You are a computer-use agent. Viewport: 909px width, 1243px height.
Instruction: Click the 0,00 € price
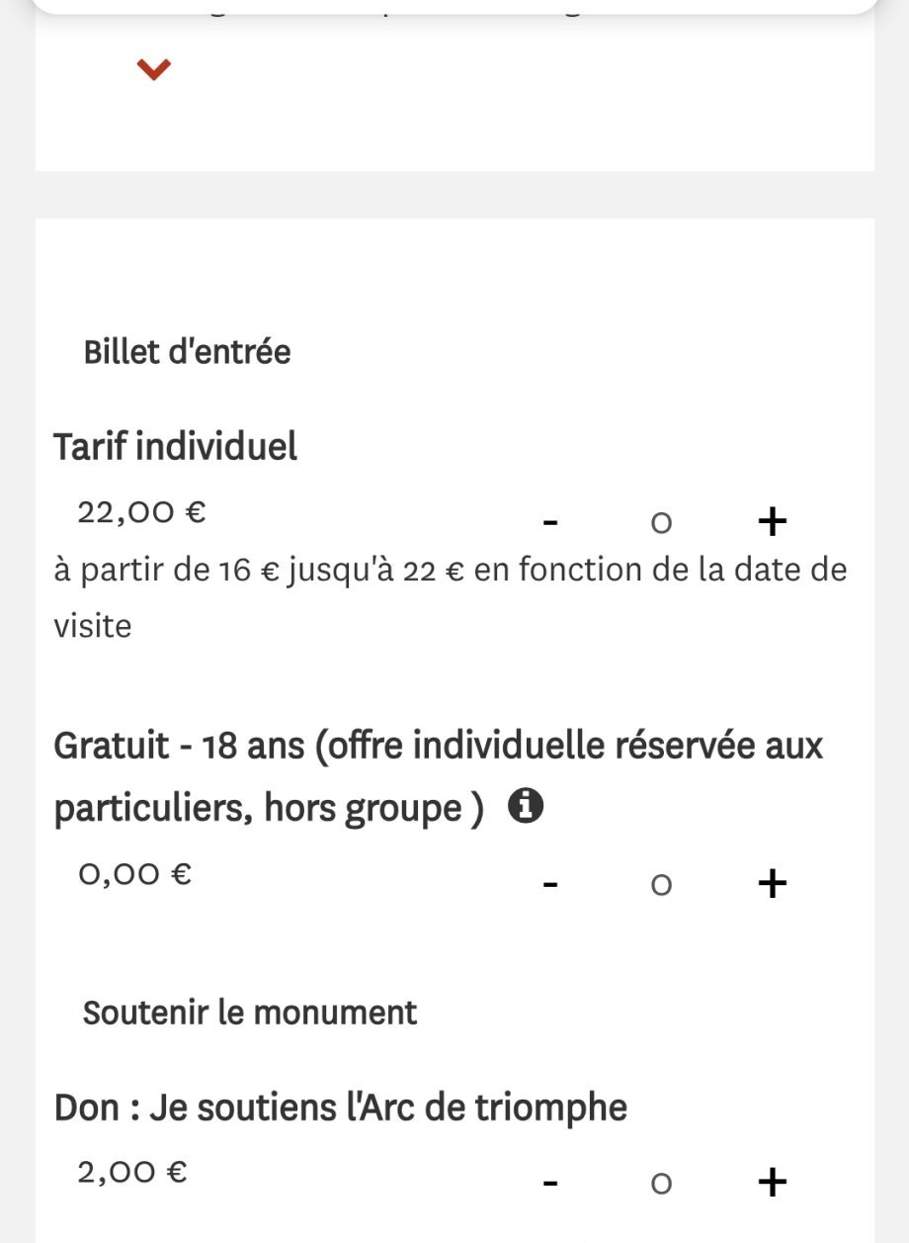pyautogui.click(x=135, y=874)
